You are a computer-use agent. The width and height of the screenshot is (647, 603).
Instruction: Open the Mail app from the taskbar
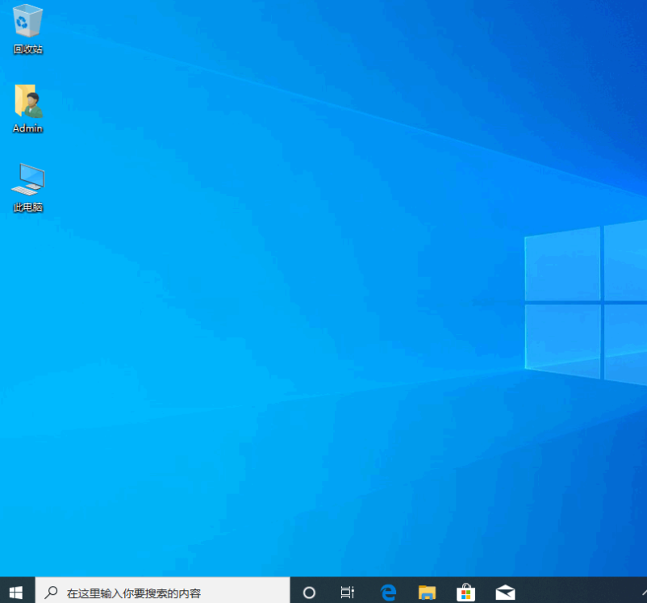pos(504,591)
